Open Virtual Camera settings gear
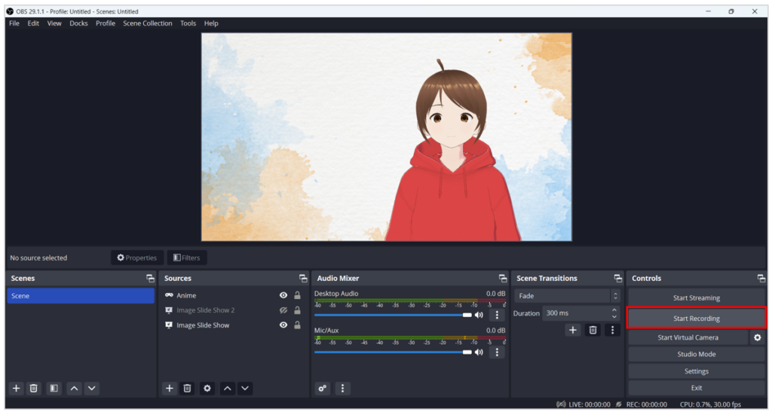 pos(758,337)
